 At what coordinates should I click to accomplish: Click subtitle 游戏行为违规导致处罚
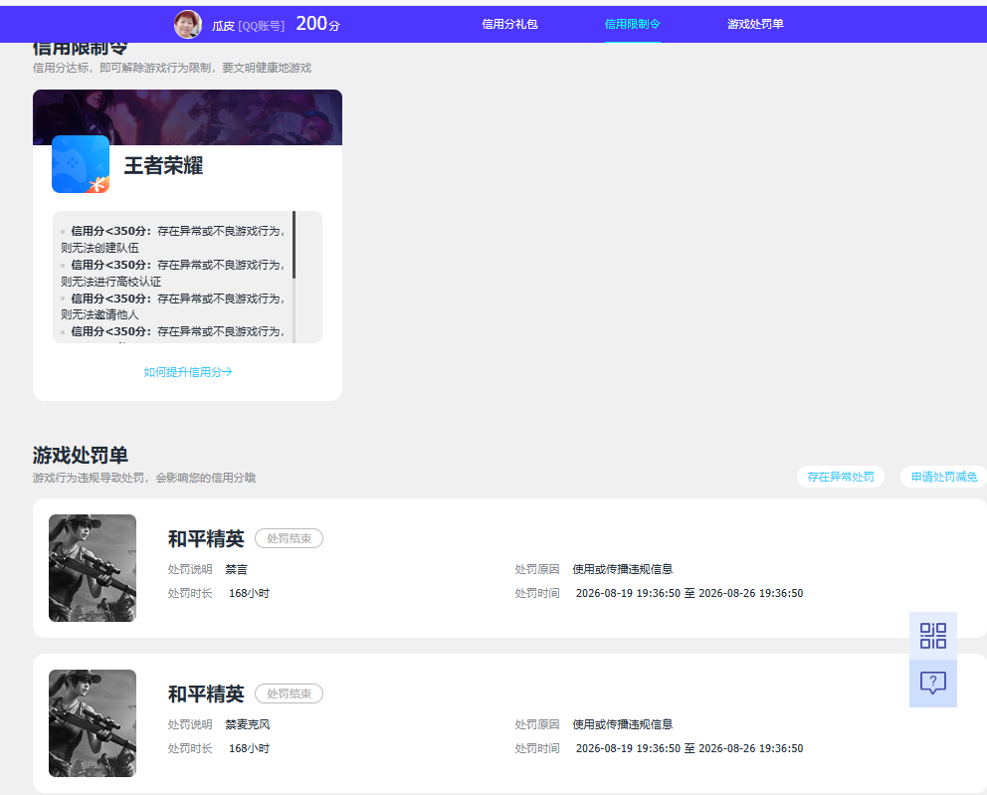click(x=144, y=478)
